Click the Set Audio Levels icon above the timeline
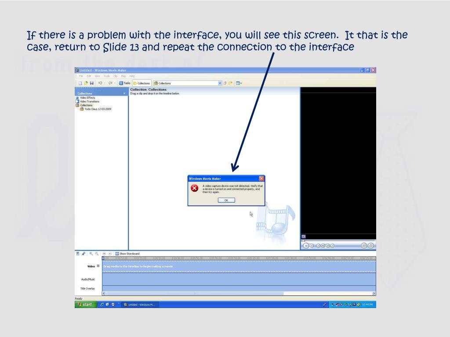This screenshot has width=450, height=337. click(x=78, y=254)
